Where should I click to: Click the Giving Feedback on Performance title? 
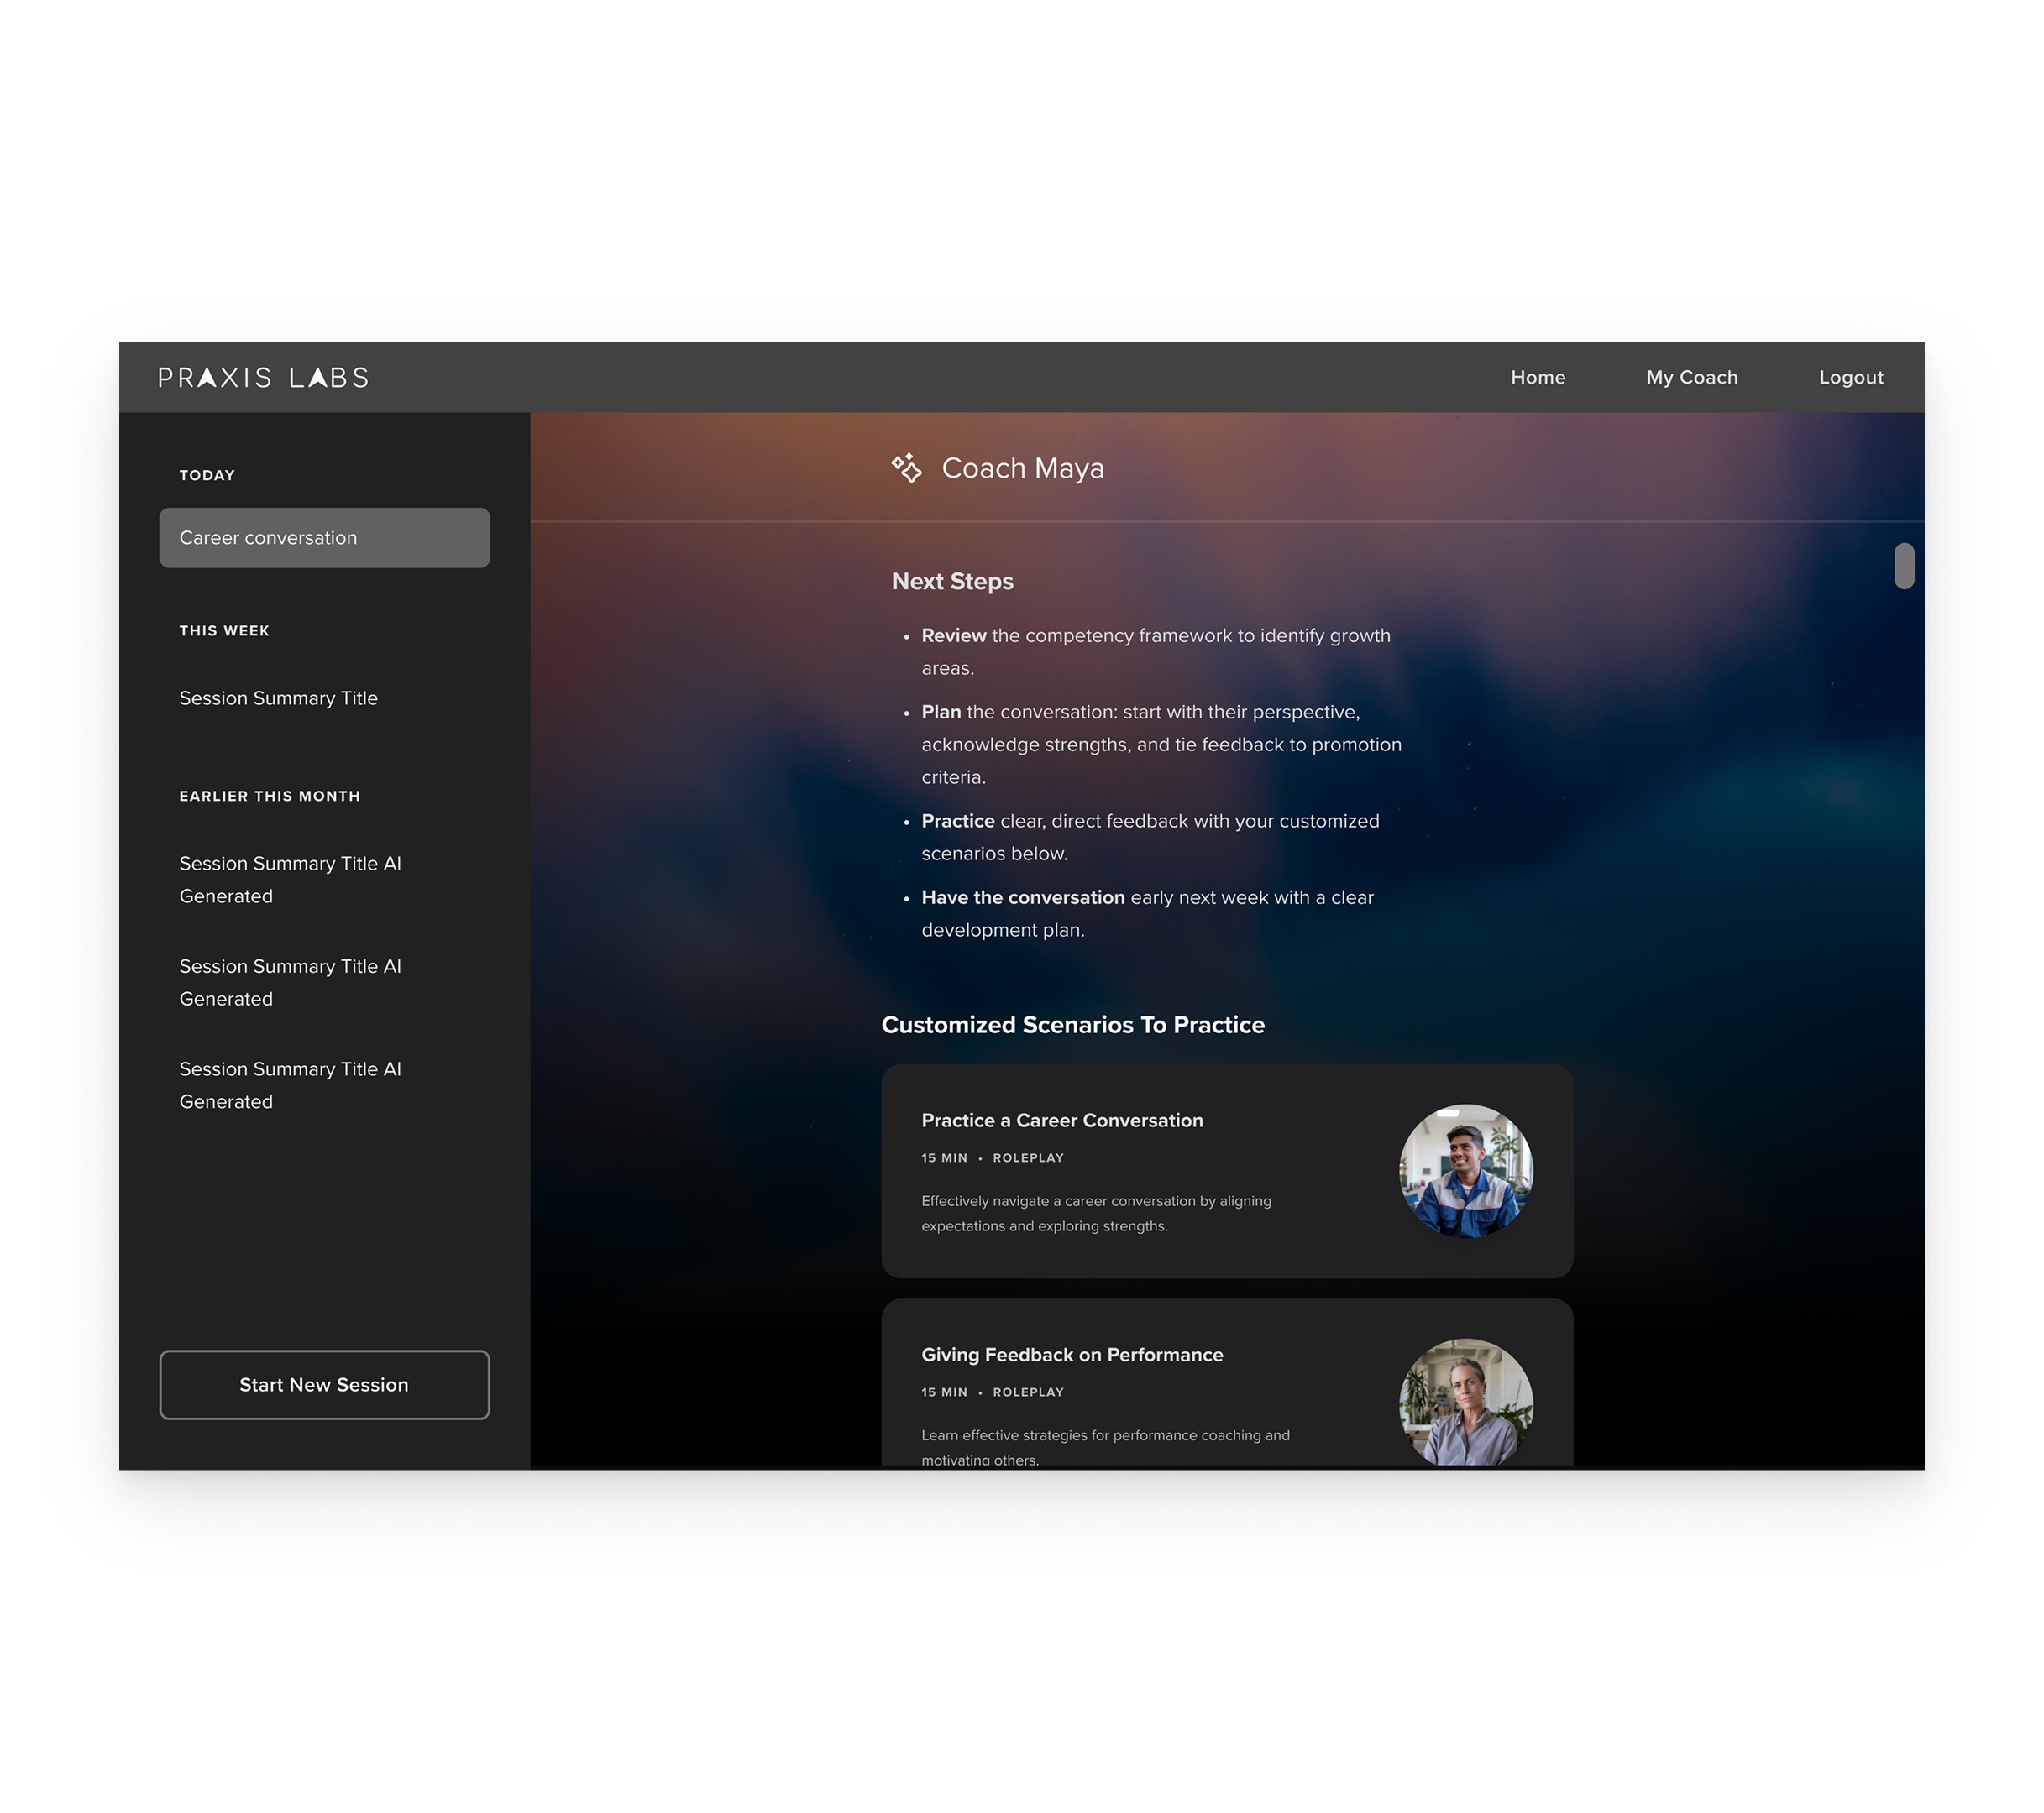(1071, 1356)
